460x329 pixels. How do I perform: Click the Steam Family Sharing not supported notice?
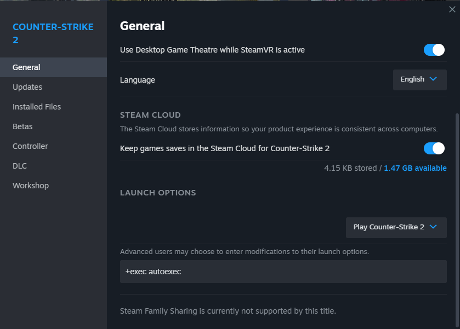(228, 311)
